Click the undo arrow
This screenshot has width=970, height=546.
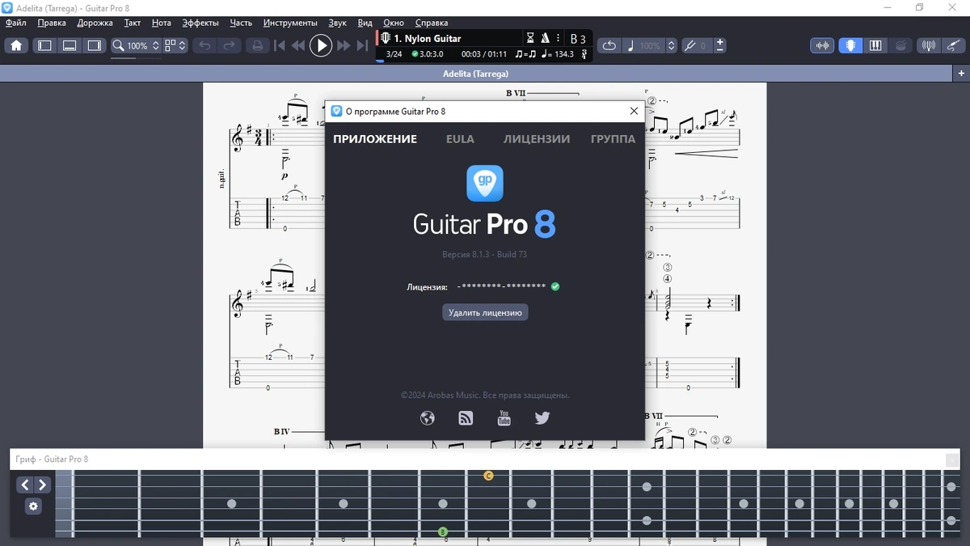click(205, 46)
